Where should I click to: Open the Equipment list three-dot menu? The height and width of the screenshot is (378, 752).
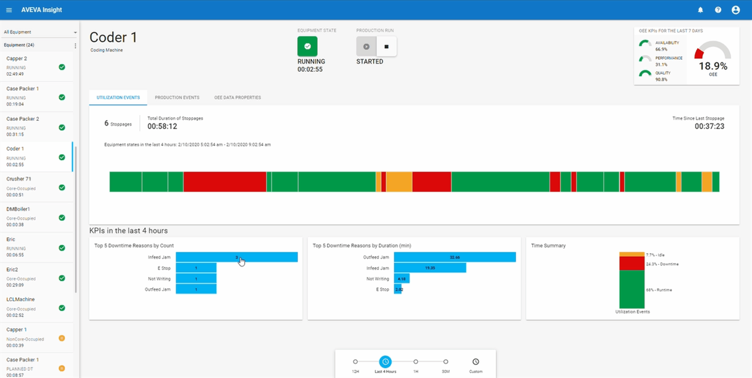coord(75,45)
